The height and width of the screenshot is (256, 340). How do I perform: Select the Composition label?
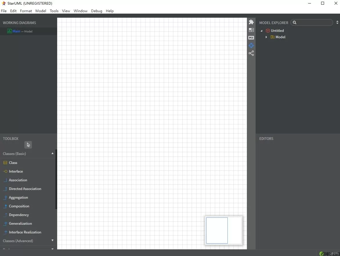[19, 206]
